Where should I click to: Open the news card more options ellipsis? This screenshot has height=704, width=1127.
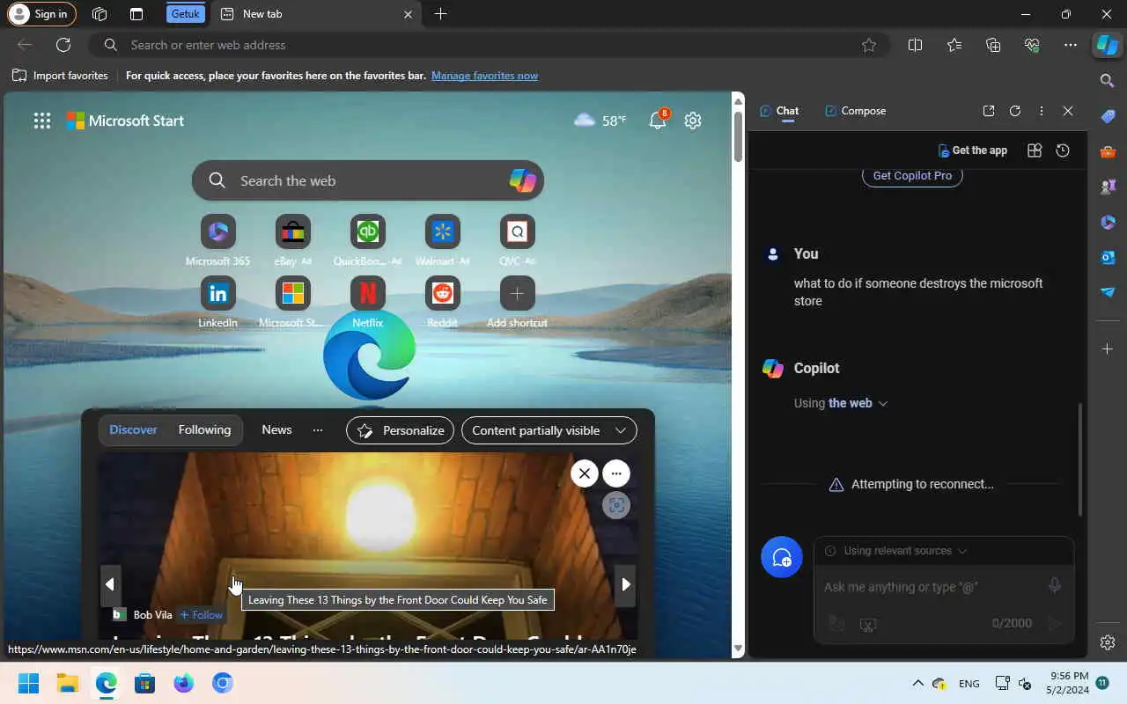click(x=616, y=473)
